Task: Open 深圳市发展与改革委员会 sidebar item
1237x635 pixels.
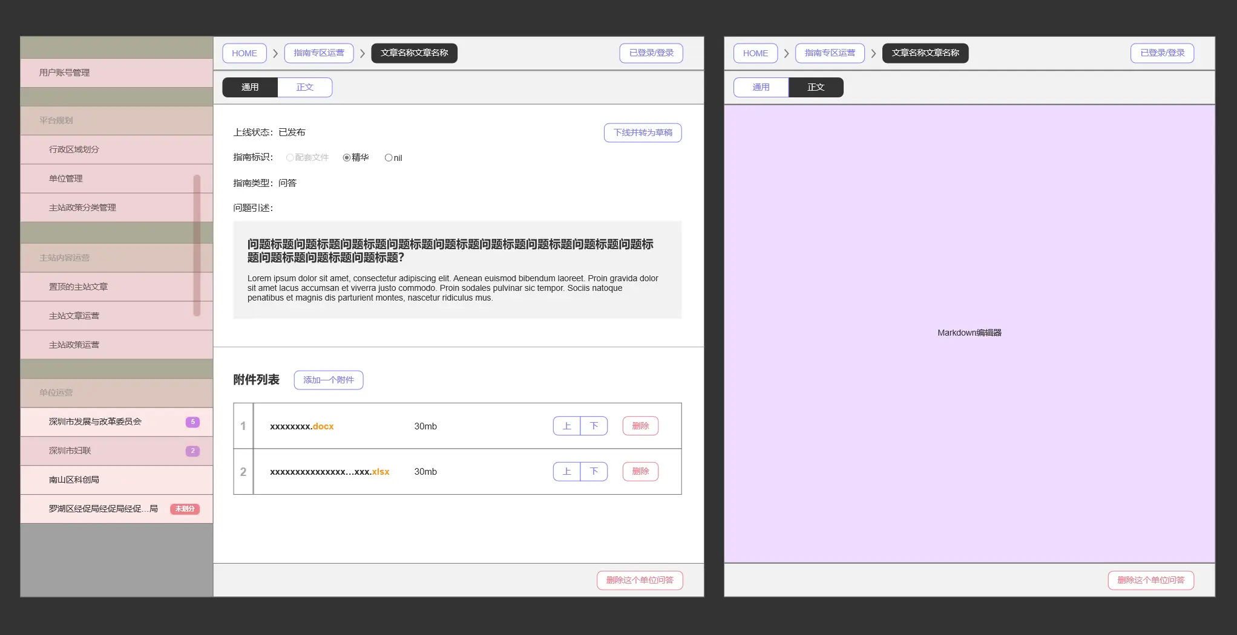Action: pyautogui.click(x=95, y=422)
